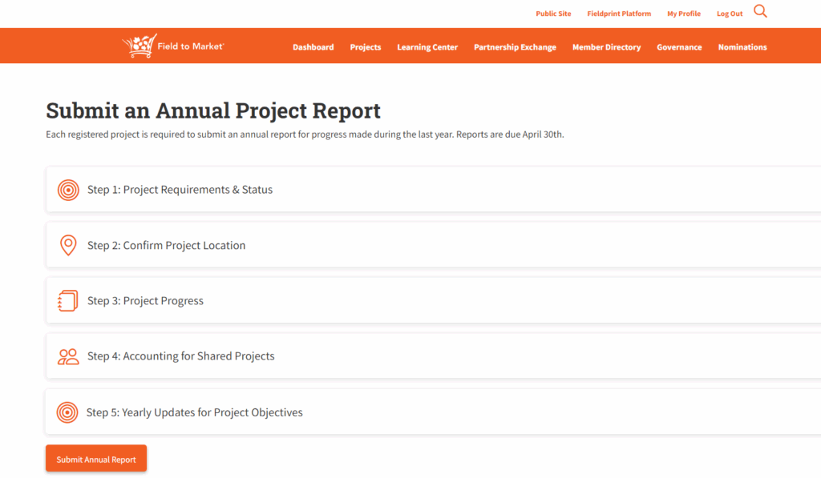821x478 pixels.
Task: Expand Step 5: Yearly Updates for Project Objectives
Action: [194, 413]
